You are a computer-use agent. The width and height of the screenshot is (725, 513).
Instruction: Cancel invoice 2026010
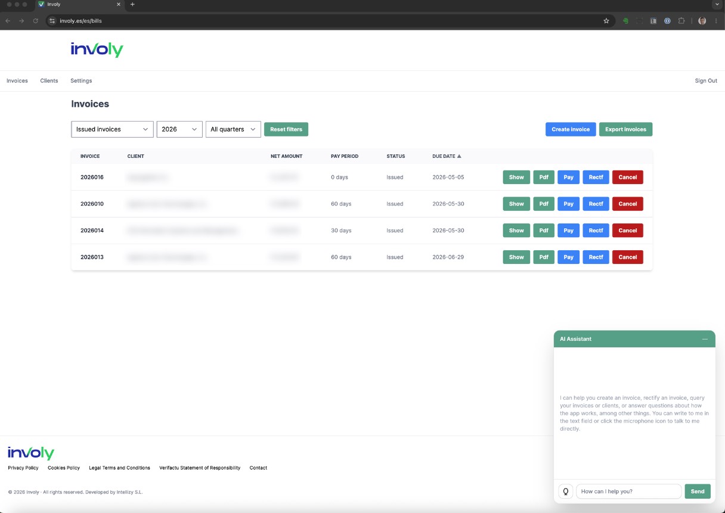tap(628, 204)
